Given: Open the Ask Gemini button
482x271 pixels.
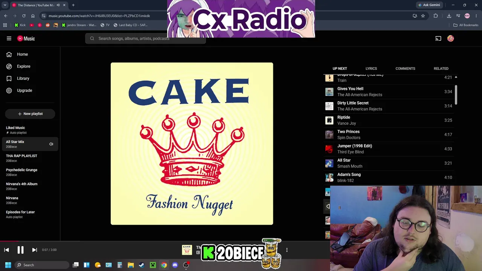Looking at the screenshot, I should tap(429, 5).
